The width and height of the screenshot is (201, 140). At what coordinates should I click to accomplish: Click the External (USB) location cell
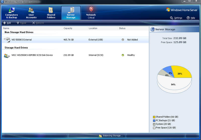coord(96,40)
